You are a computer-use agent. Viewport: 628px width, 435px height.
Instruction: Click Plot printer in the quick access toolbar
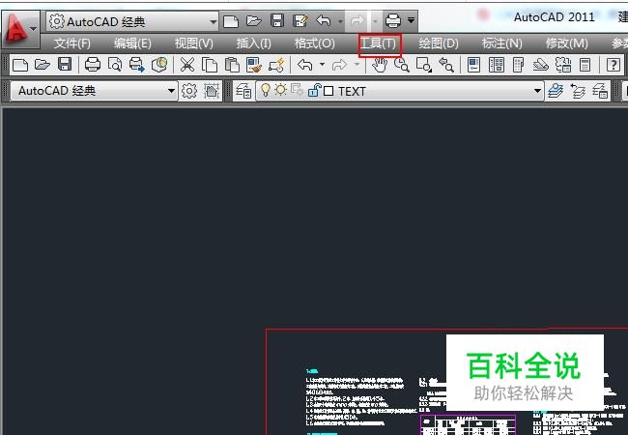393,20
